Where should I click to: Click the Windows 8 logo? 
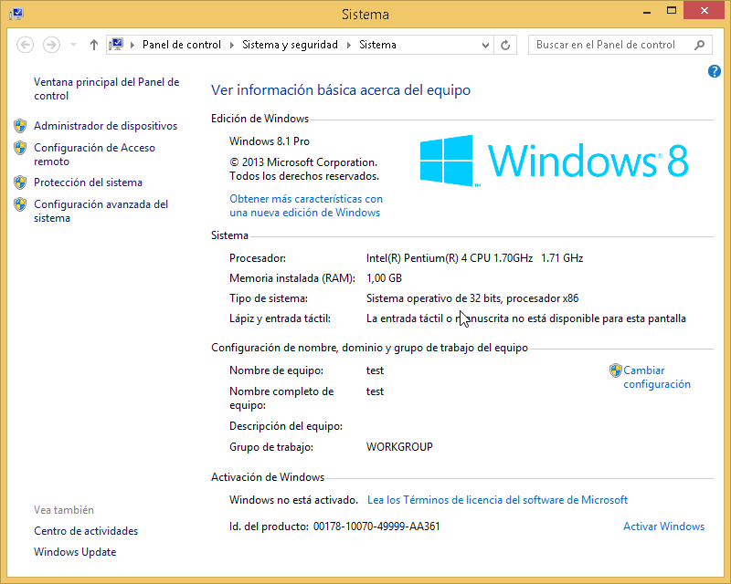pos(554,161)
